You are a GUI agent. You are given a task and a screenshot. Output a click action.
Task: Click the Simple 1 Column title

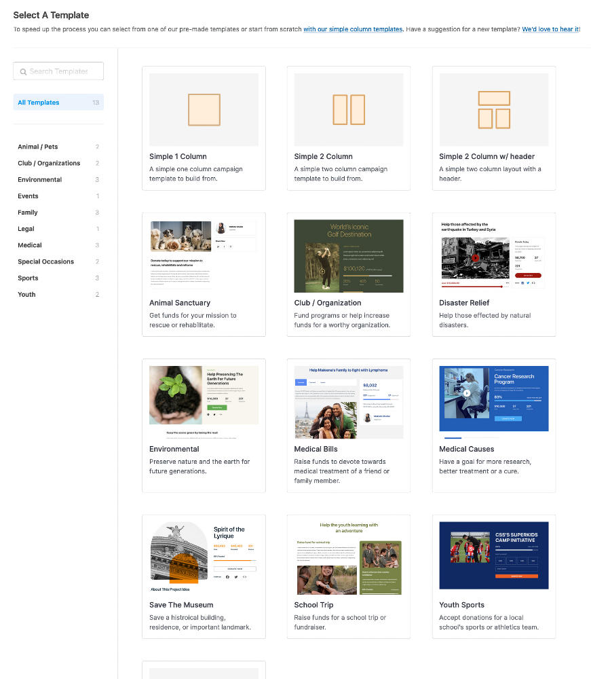pyautogui.click(x=178, y=156)
